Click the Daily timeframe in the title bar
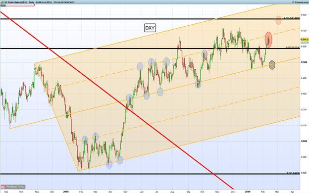This screenshot has height=193, width=309. (x=32, y=2)
